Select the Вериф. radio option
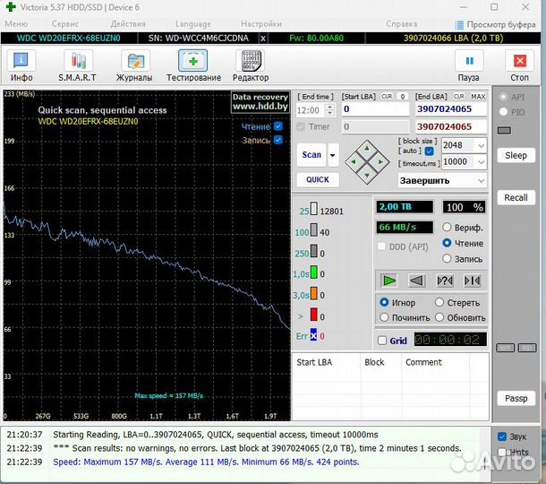Viewport: 546px width, 484px height. 447,229
